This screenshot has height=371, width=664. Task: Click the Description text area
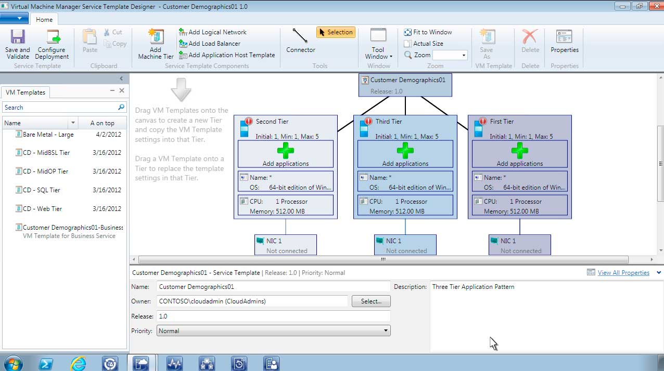(x=546, y=316)
